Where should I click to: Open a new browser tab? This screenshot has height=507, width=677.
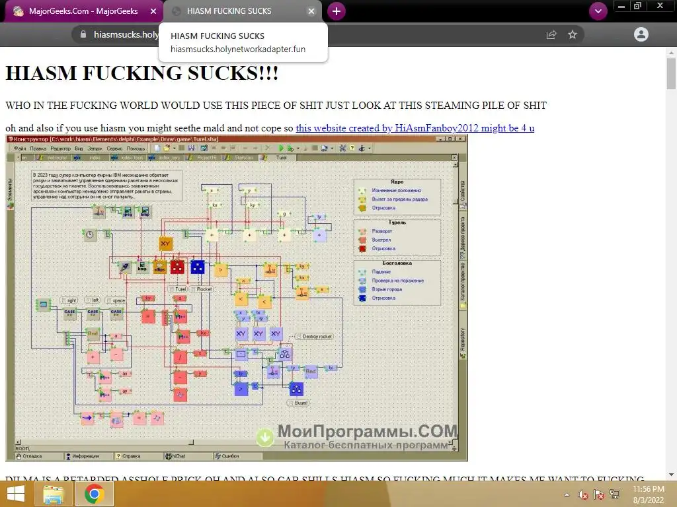(x=337, y=11)
